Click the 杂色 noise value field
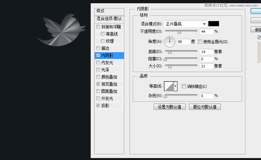Image resolution: width=261 pixels, height=160 pixels. (207, 95)
